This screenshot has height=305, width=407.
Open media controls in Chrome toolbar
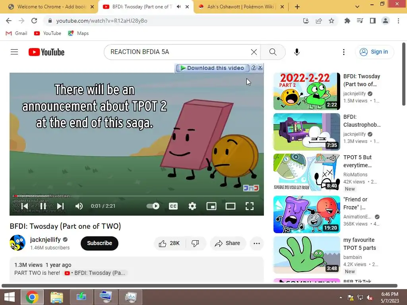(360, 21)
